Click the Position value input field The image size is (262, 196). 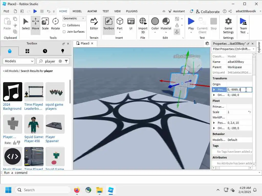pos(239,90)
